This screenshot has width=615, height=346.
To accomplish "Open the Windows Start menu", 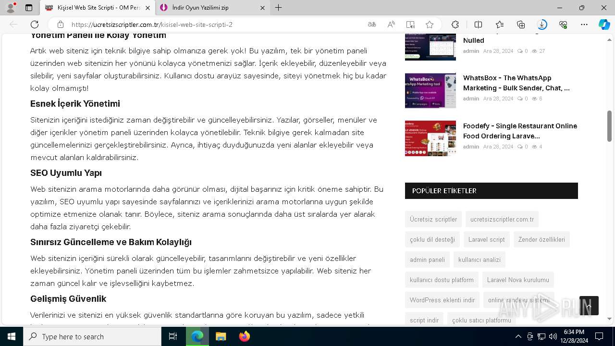I will 12,336.
